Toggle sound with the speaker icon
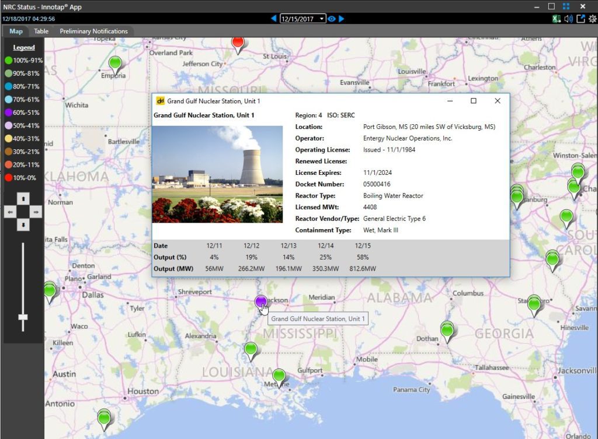Viewport: 598px width, 439px height. (568, 19)
